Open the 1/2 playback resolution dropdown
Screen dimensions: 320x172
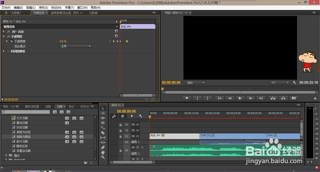point(280,82)
